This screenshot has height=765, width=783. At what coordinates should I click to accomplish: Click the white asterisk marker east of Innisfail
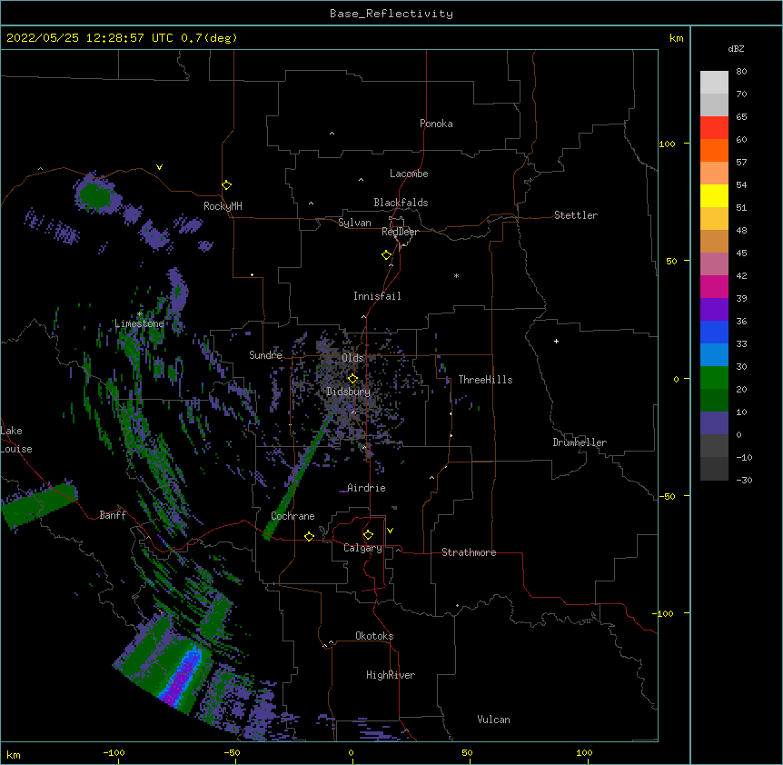pyautogui.click(x=456, y=275)
